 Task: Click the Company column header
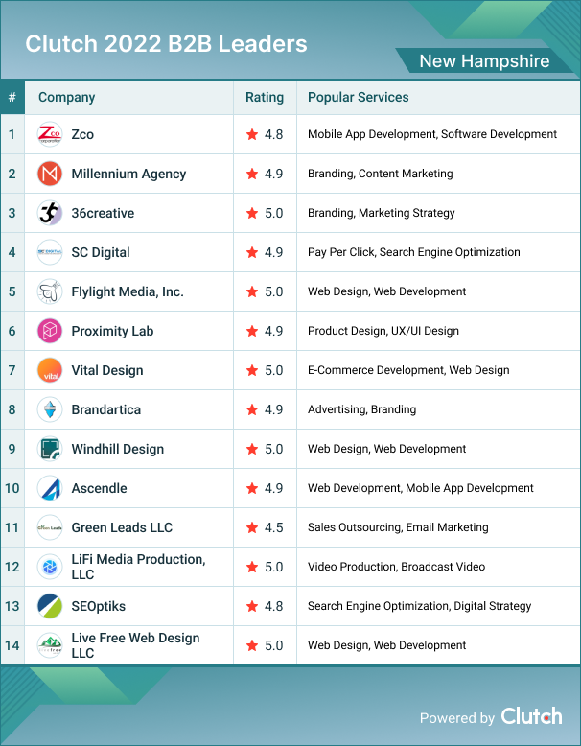coord(66,97)
